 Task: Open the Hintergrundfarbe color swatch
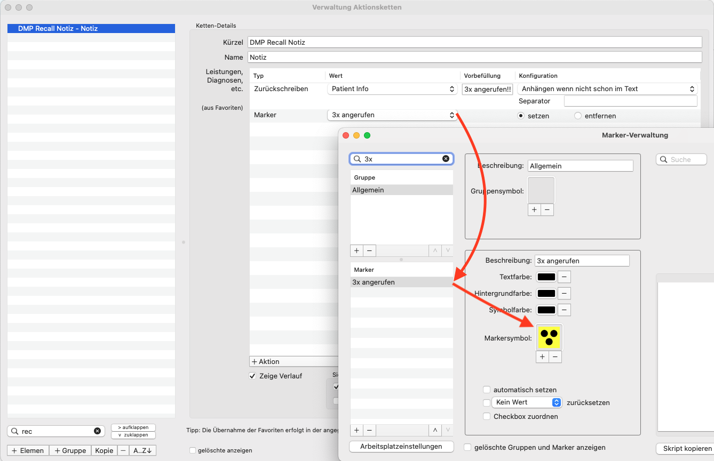pos(546,293)
